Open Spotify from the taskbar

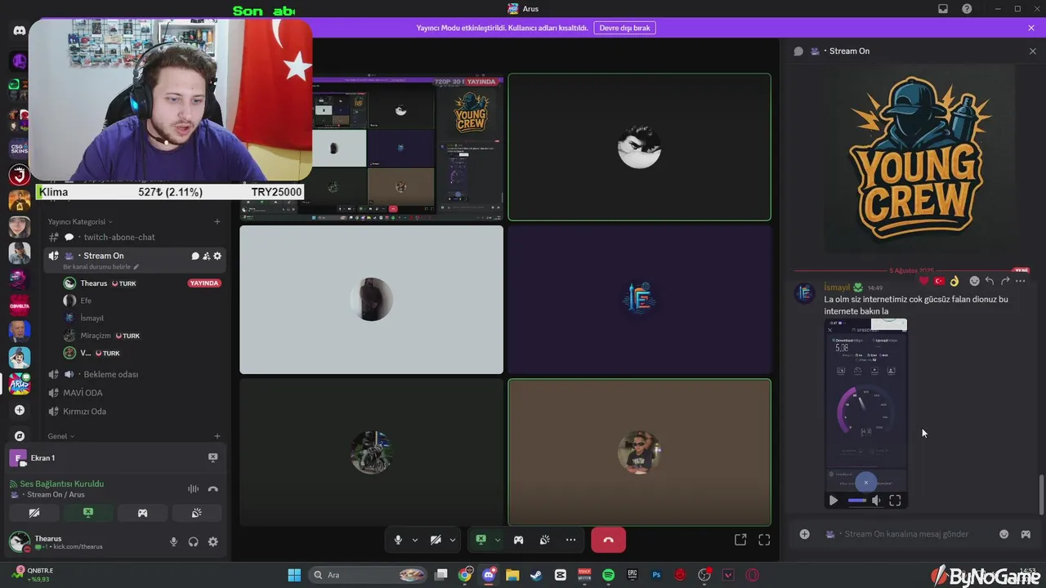[608, 575]
